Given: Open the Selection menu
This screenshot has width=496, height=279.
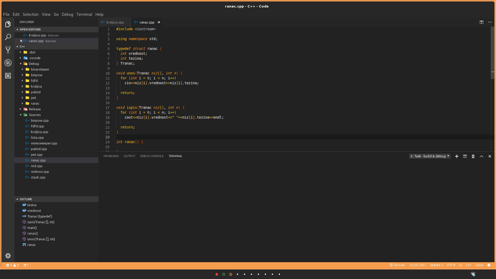Looking at the screenshot, I should pos(30,14).
